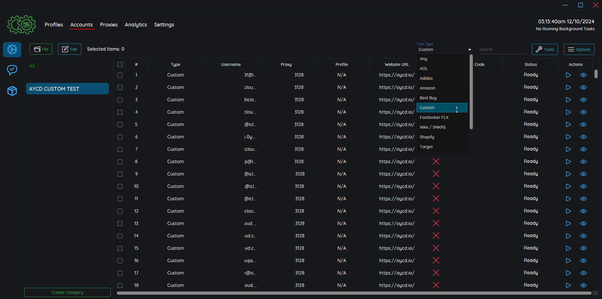Click the AYCD gear logo
602x299 pixels.
point(22,25)
